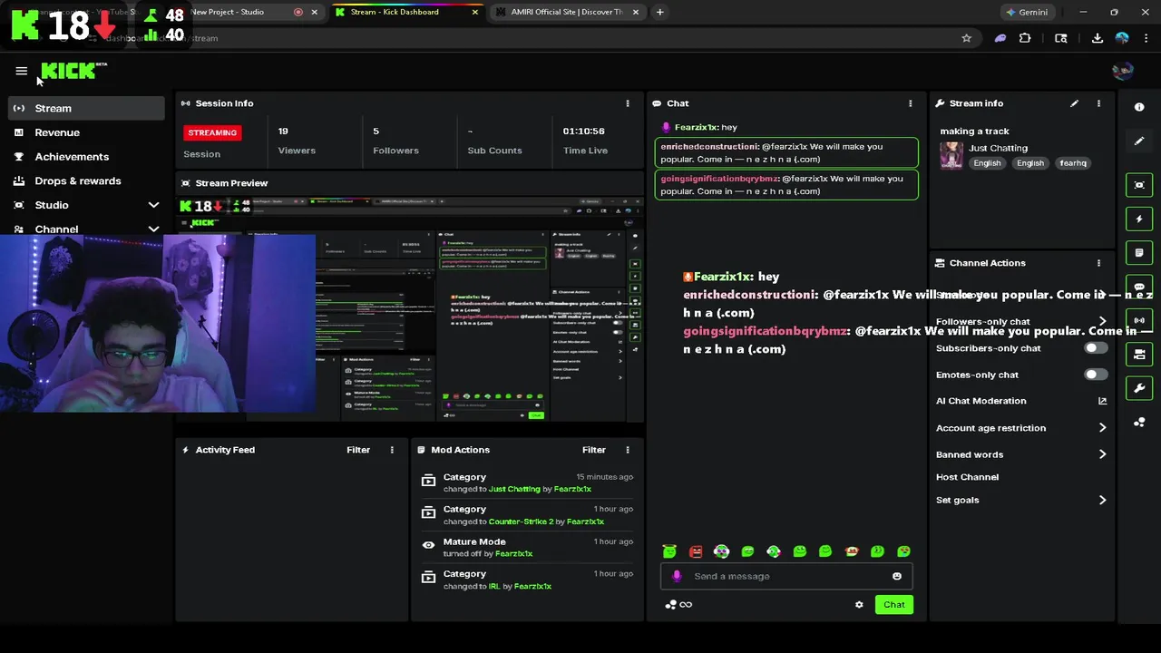The height and width of the screenshot is (653, 1161).
Task: Bookmark this page with star icon
Action: point(966,38)
